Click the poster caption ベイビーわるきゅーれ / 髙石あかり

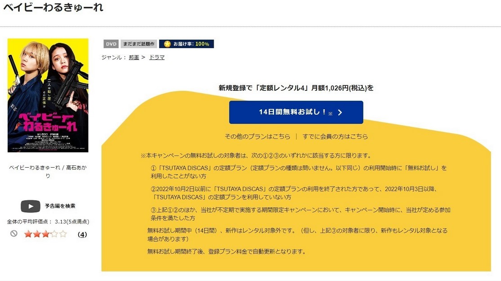click(x=48, y=171)
